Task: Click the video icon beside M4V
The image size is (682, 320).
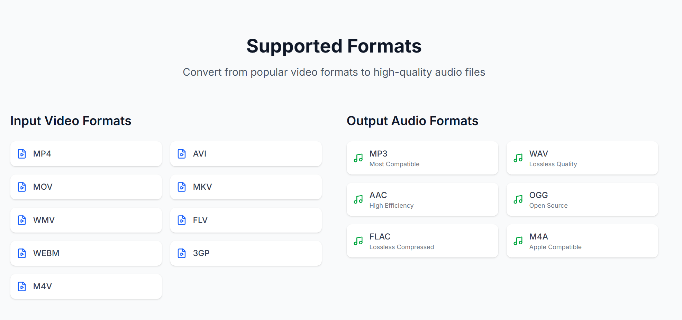Action: pyautogui.click(x=22, y=286)
